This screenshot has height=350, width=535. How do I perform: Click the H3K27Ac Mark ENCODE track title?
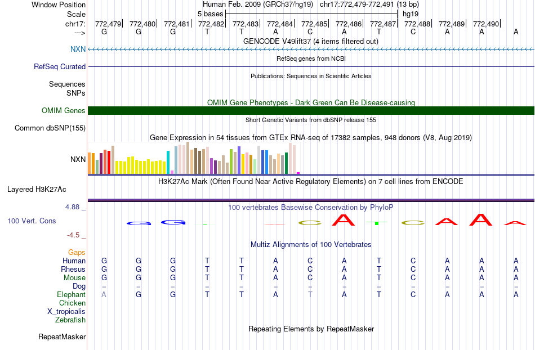click(x=311, y=181)
